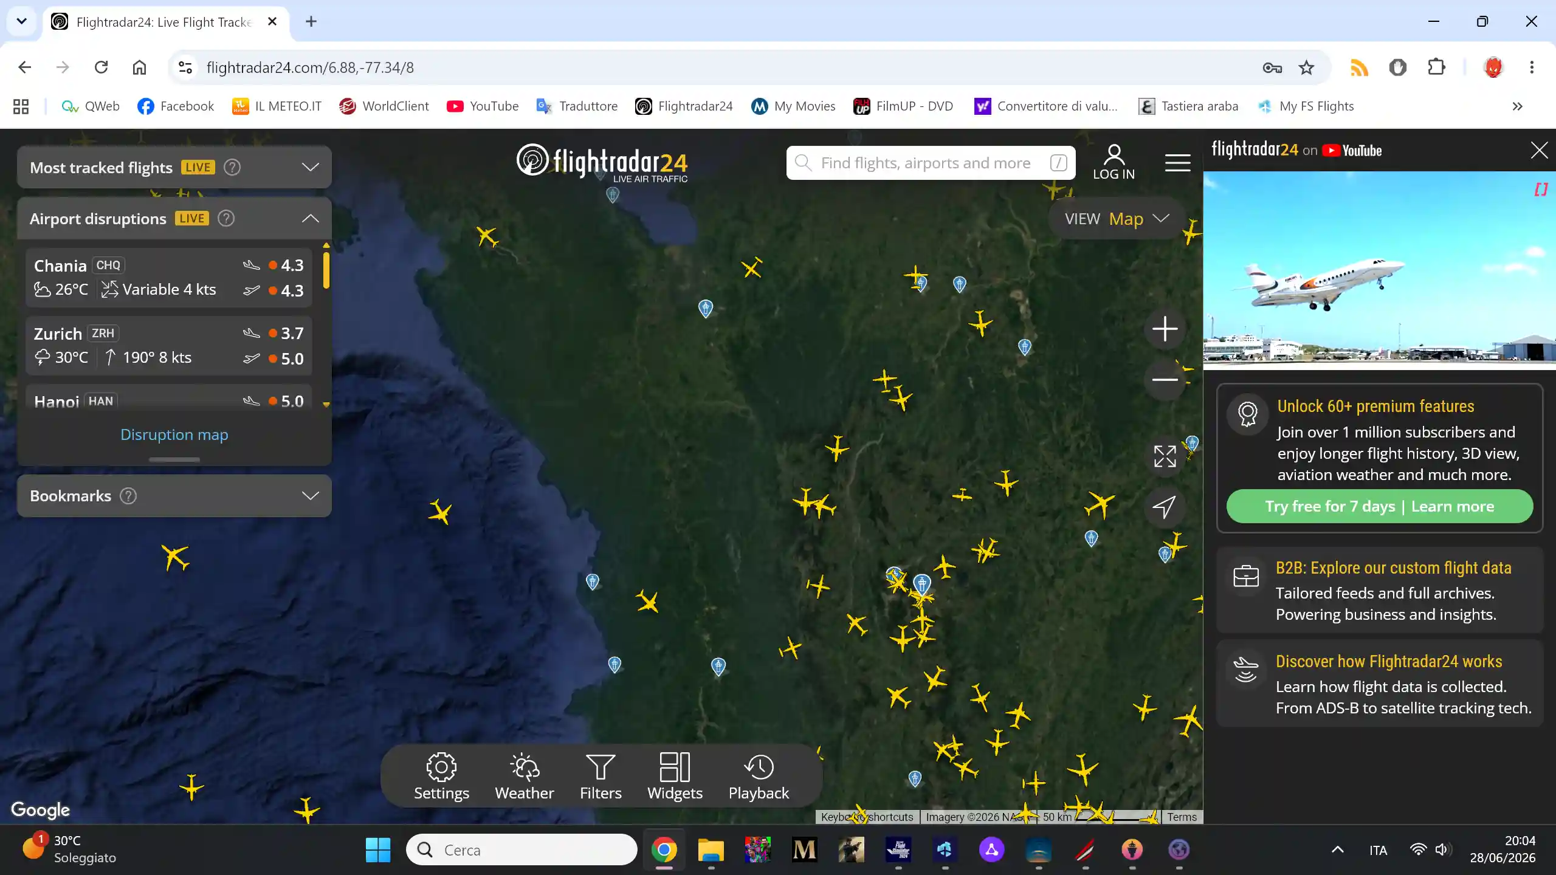Open the password manager key icon

click(1272, 67)
